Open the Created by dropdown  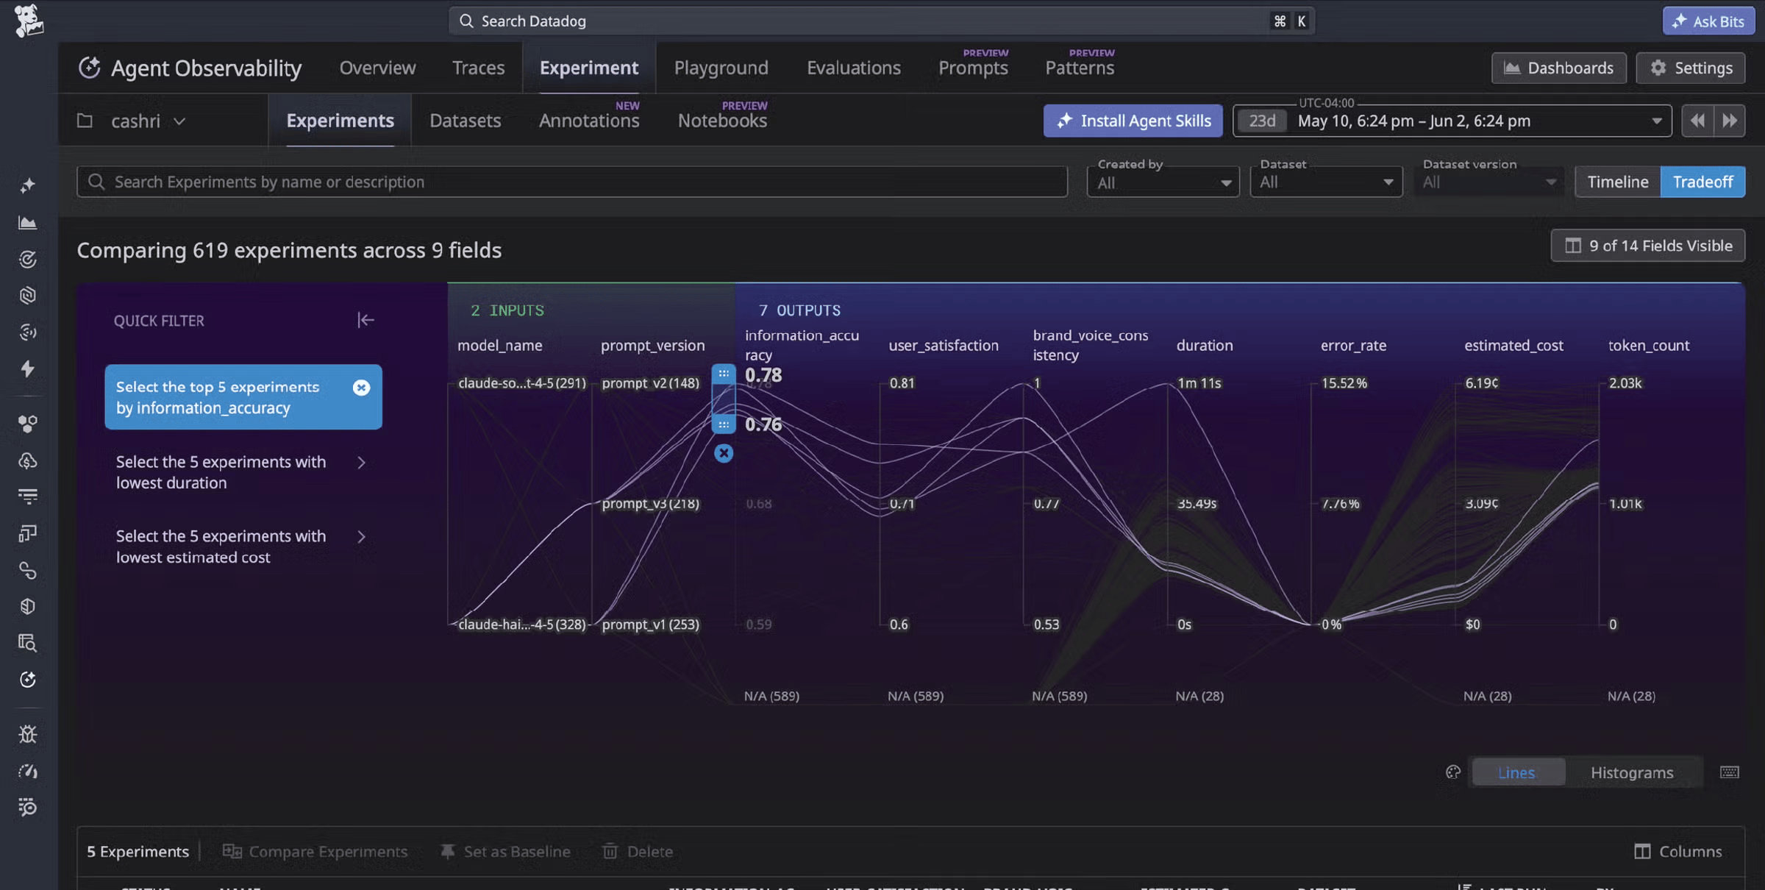pyautogui.click(x=1163, y=182)
